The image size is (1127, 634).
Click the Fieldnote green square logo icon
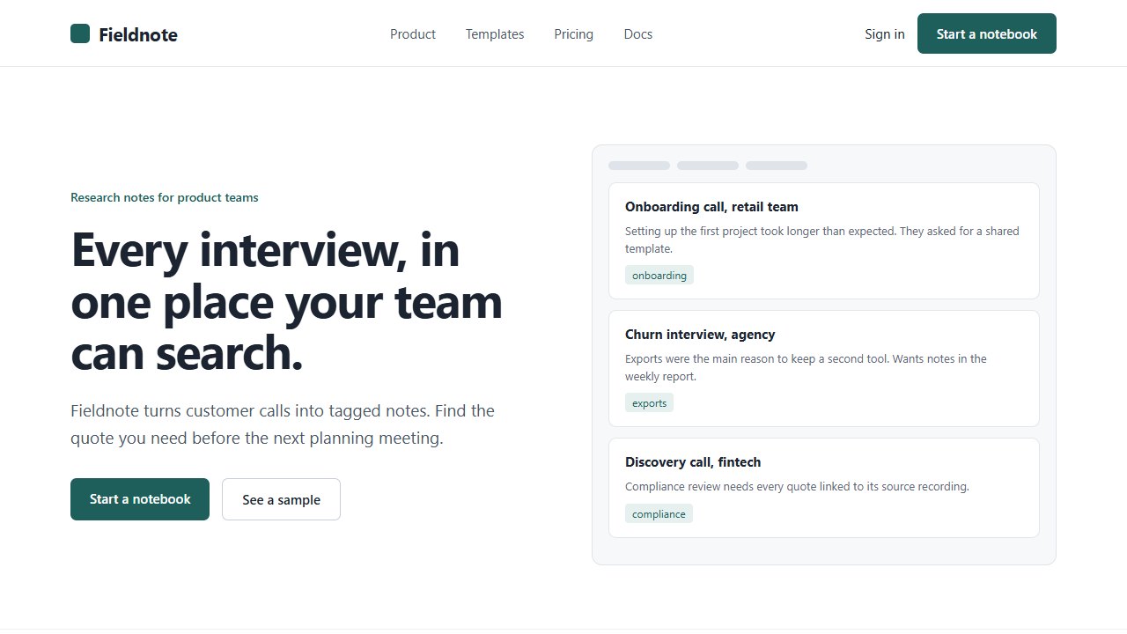(80, 33)
